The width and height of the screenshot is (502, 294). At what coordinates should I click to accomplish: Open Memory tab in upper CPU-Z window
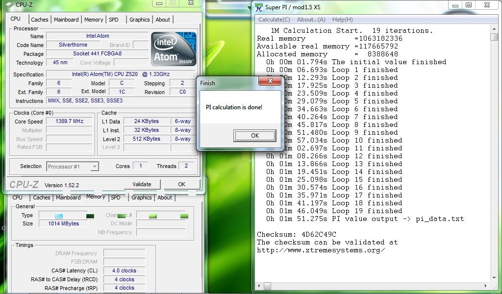click(94, 20)
